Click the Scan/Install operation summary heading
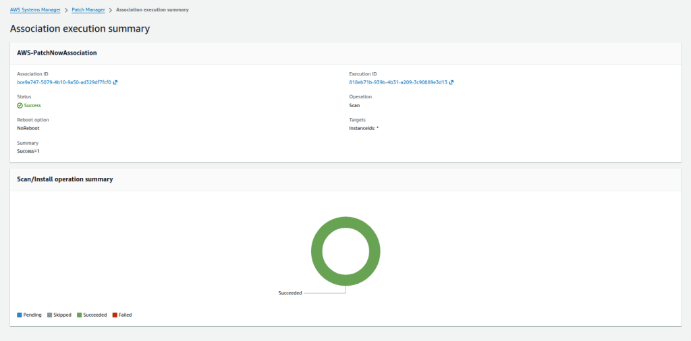The image size is (691, 341). click(x=65, y=179)
